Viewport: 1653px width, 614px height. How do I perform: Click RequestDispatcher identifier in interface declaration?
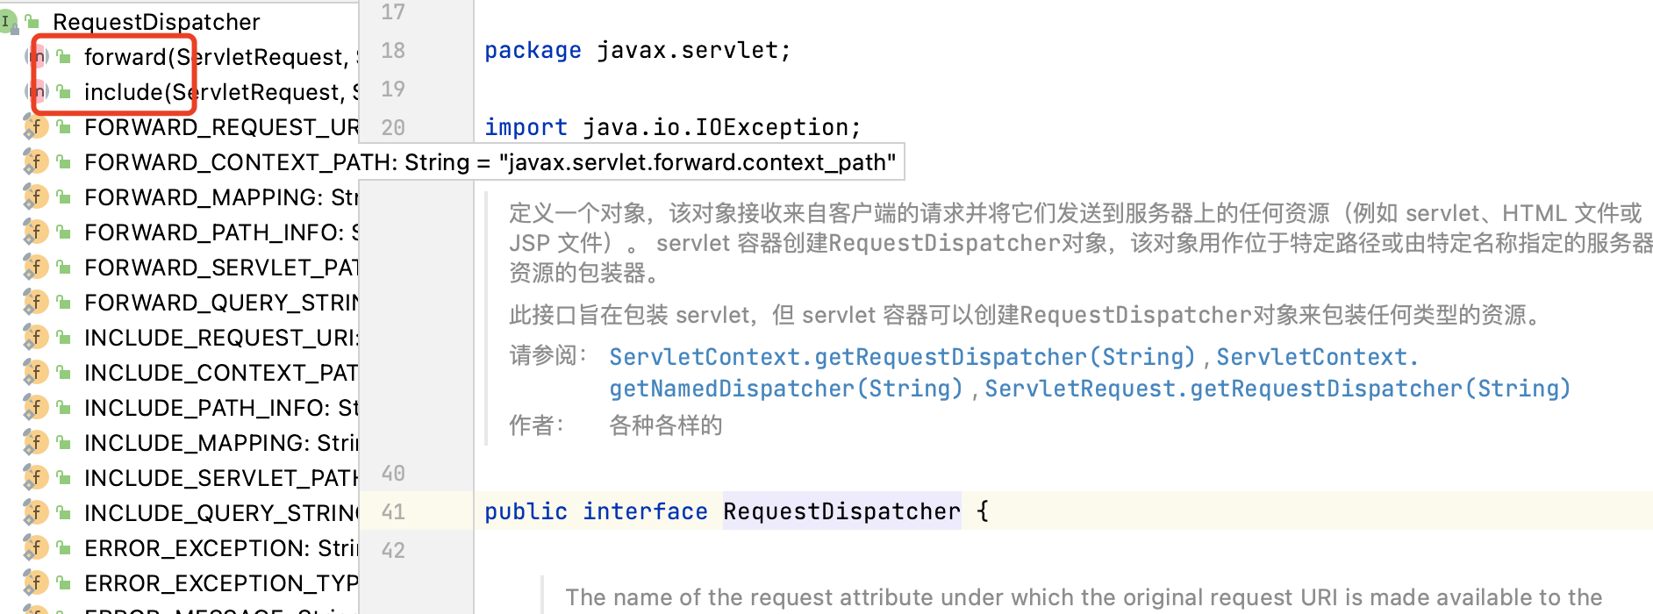click(841, 511)
